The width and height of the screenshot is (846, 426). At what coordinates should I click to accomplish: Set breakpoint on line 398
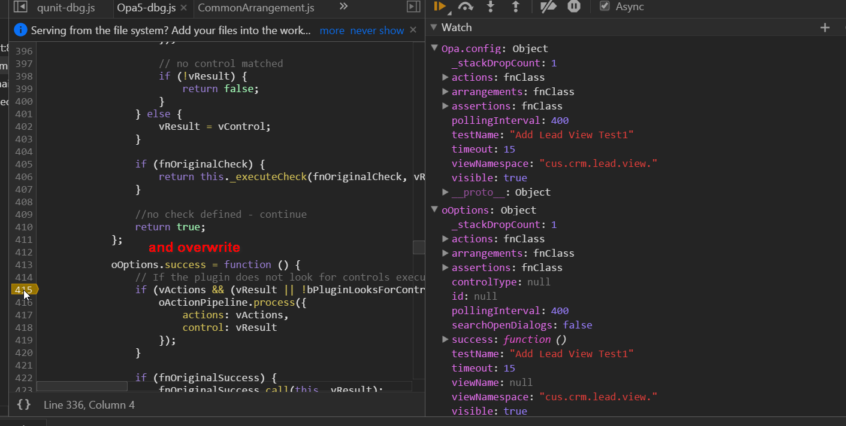point(23,76)
